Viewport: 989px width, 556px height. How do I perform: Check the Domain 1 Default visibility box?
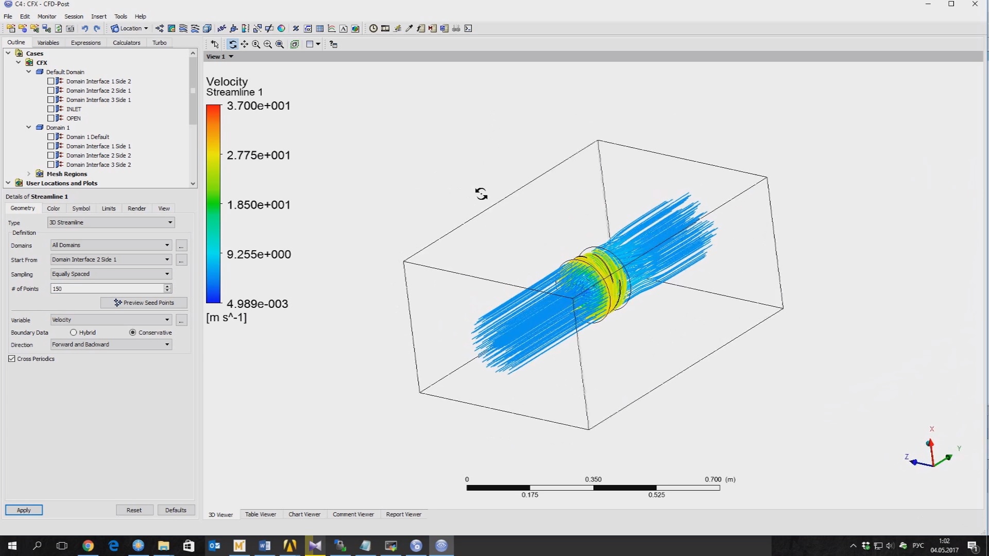pyautogui.click(x=50, y=137)
